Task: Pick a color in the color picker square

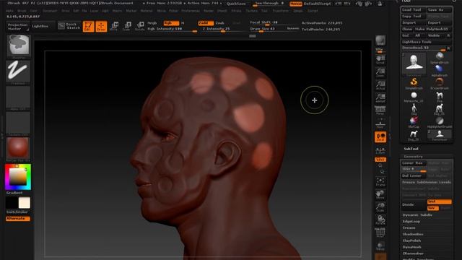Action: [x=17, y=177]
